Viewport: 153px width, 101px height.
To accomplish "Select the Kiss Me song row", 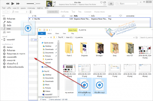I will [89, 19].
